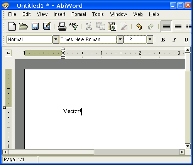The height and width of the screenshot is (165, 193).
Task: Click the horizontal scrollbar thumb
Action: tap(51, 152)
